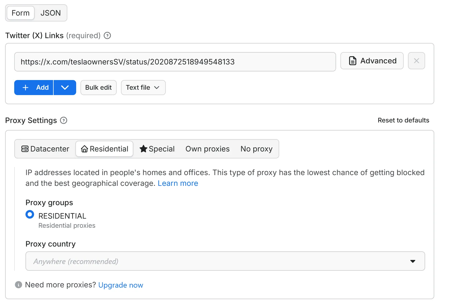Click the info icon beside Need more proxies
449x304 pixels.
[18, 285]
